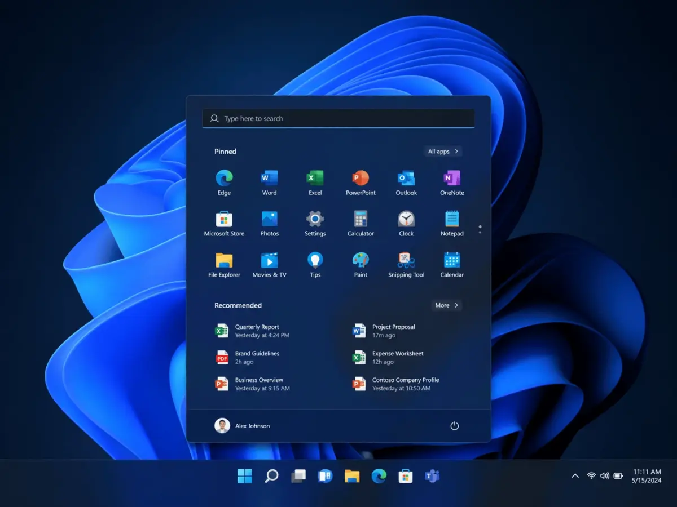Launch Movies & TV app
Image resolution: width=677 pixels, height=507 pixels.
(x=270, y=265)
